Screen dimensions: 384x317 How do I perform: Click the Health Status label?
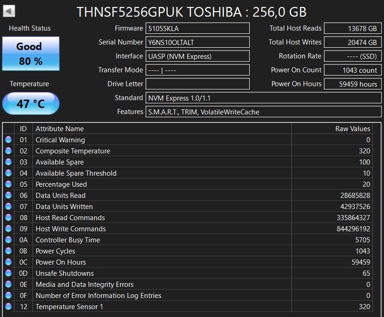pos(30,28)
